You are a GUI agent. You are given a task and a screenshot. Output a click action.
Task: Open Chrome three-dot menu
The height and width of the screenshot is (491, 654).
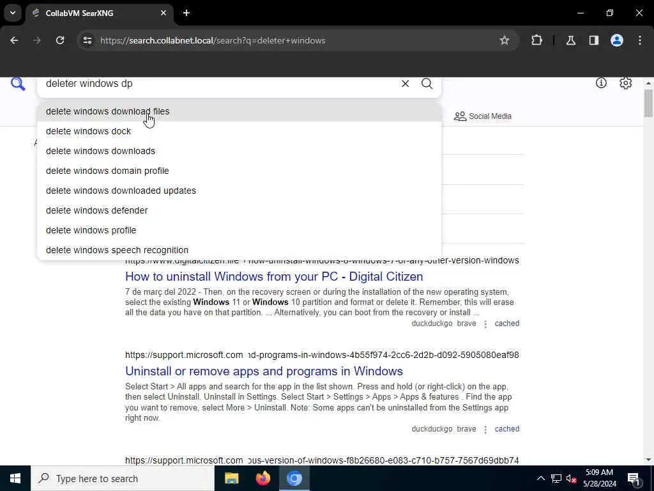pos(640,40)
